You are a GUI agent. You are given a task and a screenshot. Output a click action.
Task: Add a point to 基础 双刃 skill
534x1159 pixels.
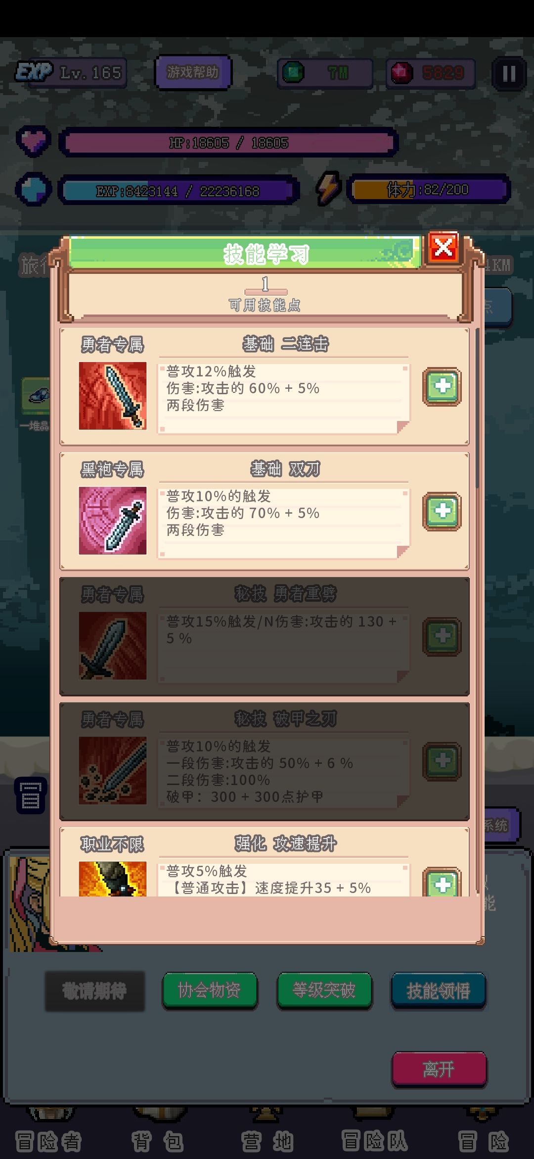[x=442, y=512]
